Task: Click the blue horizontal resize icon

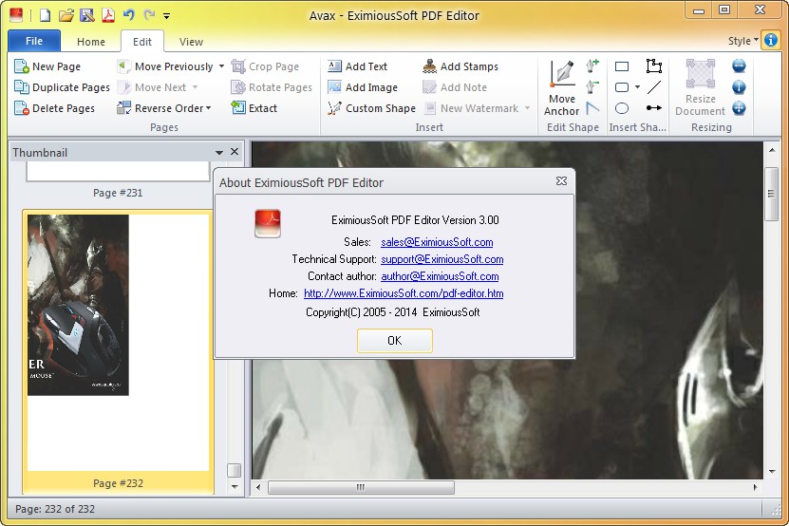Action: (x=739, y=66)
